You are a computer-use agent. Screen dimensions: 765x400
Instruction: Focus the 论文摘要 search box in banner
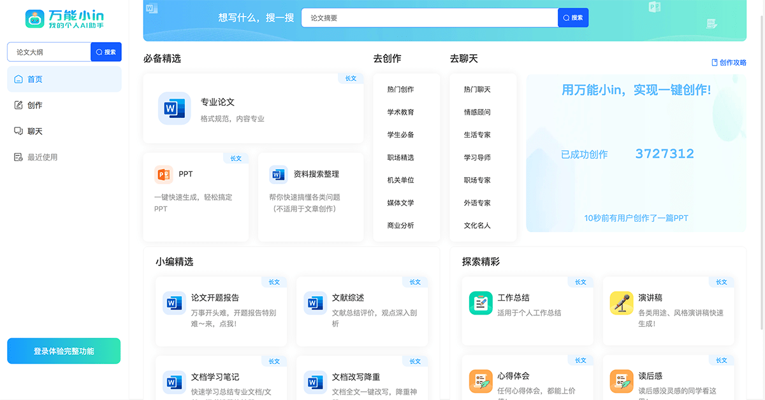(430, 18)
